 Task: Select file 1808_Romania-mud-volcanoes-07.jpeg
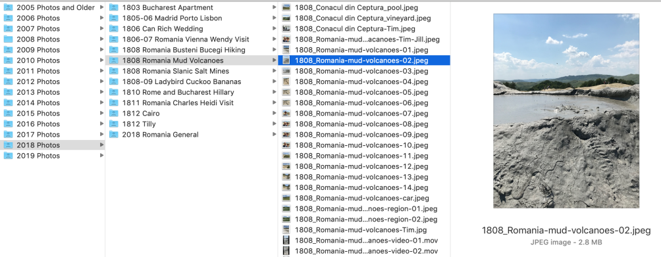pos(364,114)
